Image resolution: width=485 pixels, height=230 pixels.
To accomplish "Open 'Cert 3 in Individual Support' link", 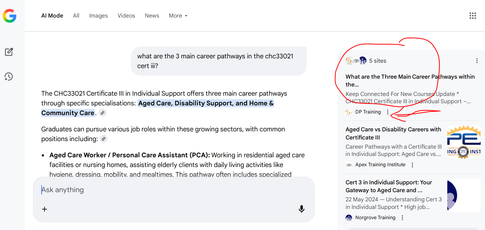I will [x=389, y=186].
